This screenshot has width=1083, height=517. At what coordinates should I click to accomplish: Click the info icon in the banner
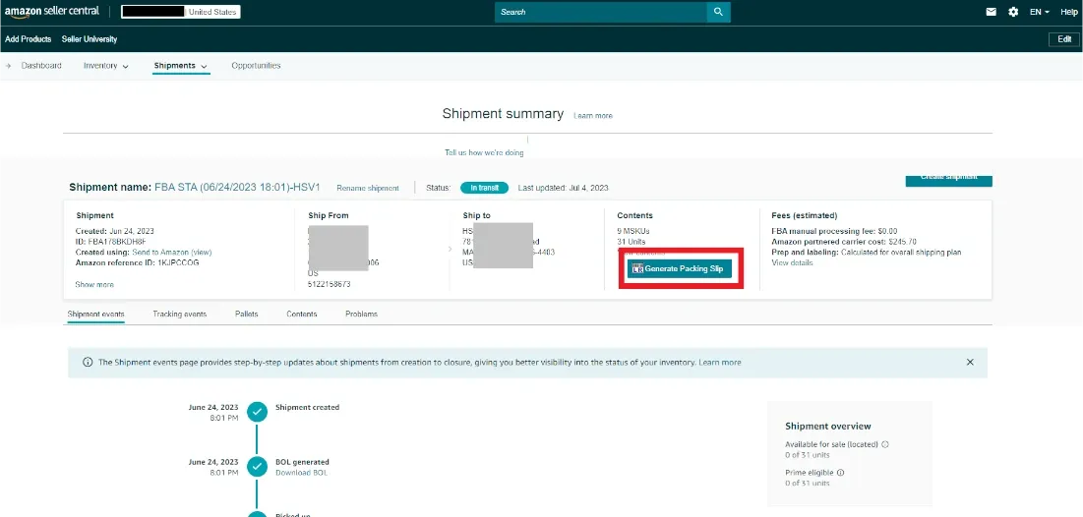click(x=88, y=363)
